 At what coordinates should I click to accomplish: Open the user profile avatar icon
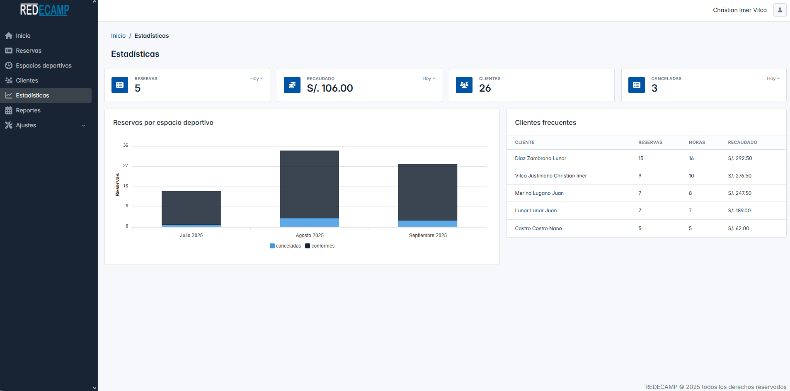click(x=780, y=10)
